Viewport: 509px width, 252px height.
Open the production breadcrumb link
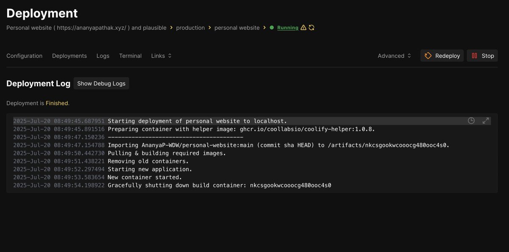(x=190, y=28)
